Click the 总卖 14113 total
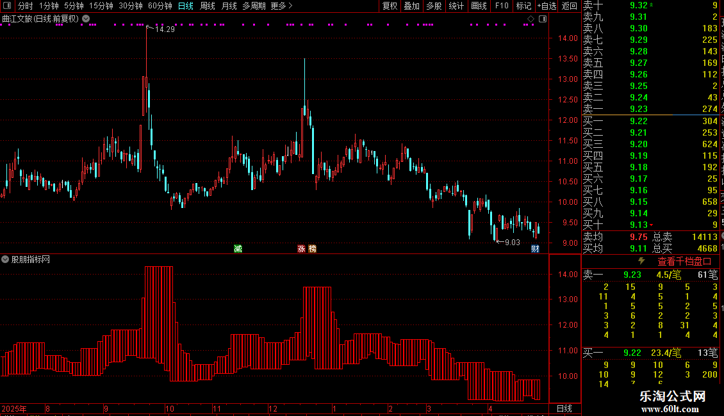Screen dimensions: 724x416 pos(705,237)
